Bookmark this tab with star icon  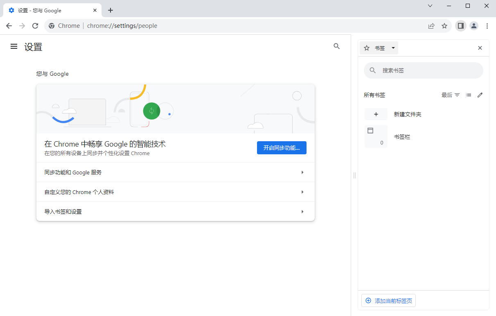[444, 26]
